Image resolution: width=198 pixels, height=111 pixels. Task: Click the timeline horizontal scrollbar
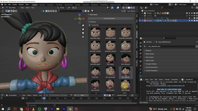(82, 103)
